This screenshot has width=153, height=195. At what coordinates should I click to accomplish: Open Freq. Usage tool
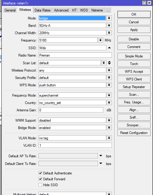(134, 102)
